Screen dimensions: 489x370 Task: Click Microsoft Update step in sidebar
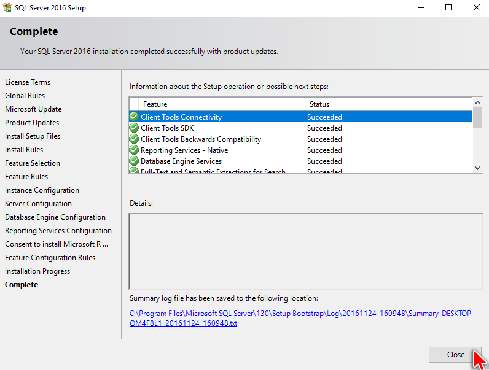(33, 109)
